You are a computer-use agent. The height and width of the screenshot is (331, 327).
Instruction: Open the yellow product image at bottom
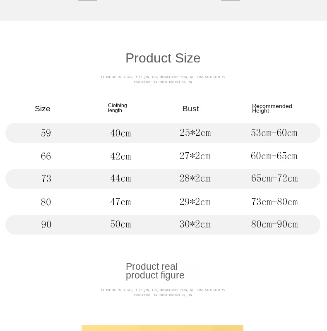162,328
